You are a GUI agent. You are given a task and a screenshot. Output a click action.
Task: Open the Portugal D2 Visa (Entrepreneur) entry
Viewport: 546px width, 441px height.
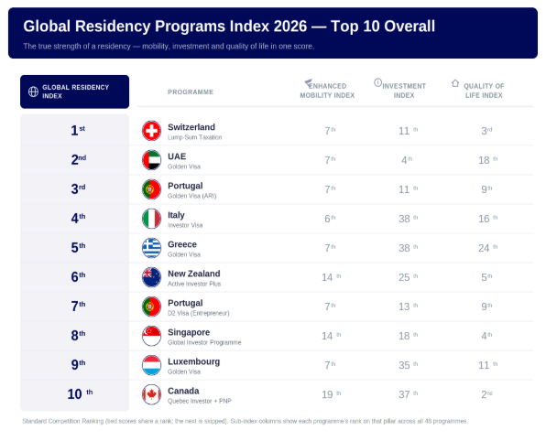point(199,307)
